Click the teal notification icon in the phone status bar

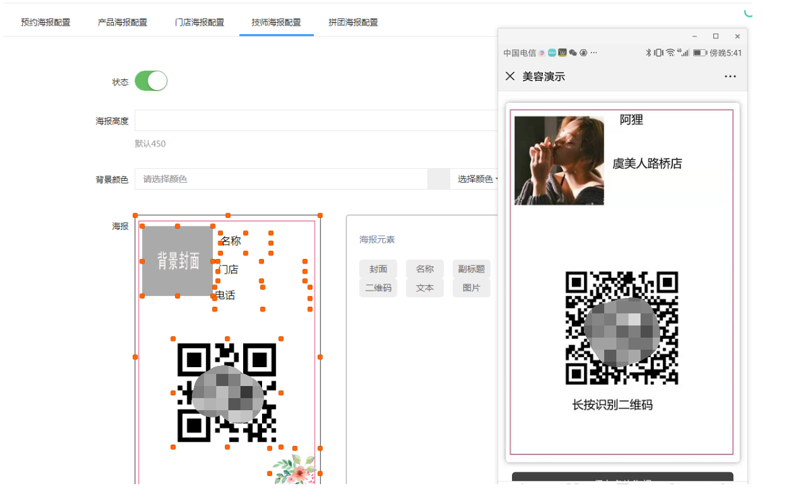coord(552,53)
